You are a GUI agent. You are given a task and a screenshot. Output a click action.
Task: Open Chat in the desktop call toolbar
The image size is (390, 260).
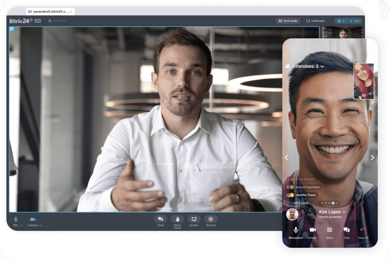click(160, 219)
